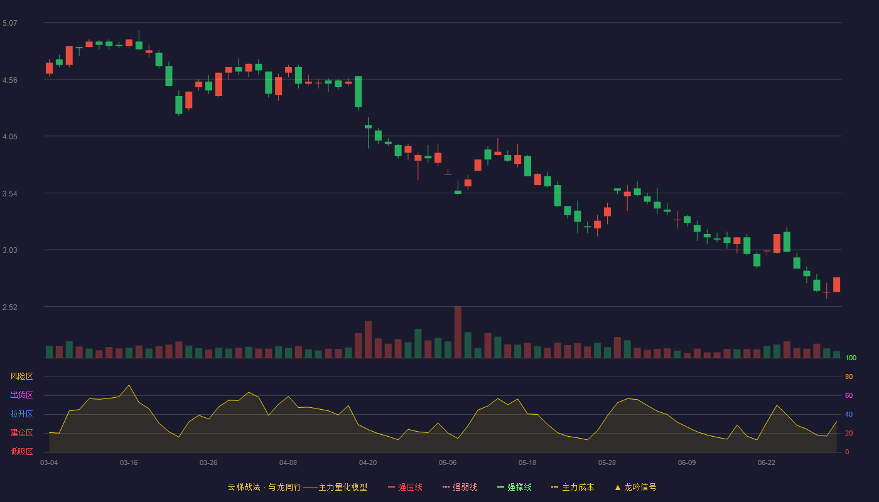Select the 低吸区 zone label

click(21, 451)
